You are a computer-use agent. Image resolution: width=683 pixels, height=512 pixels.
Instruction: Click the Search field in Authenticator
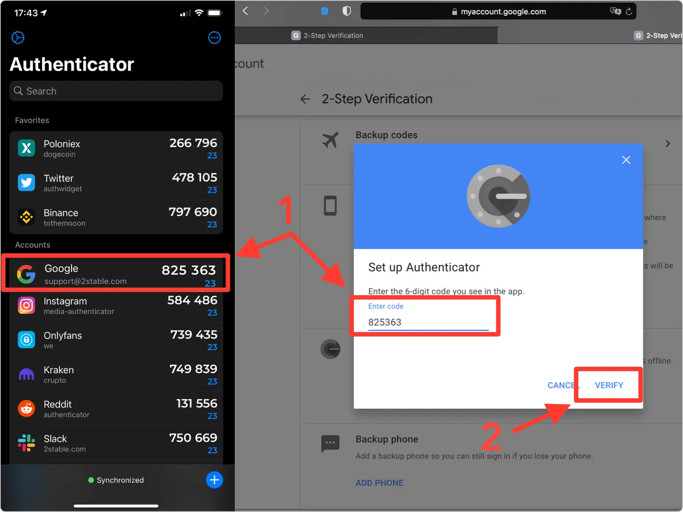click(116, 91)
